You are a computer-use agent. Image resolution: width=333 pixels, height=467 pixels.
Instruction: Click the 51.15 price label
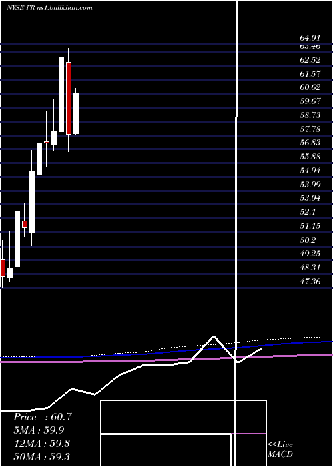(x=310, y=226)
